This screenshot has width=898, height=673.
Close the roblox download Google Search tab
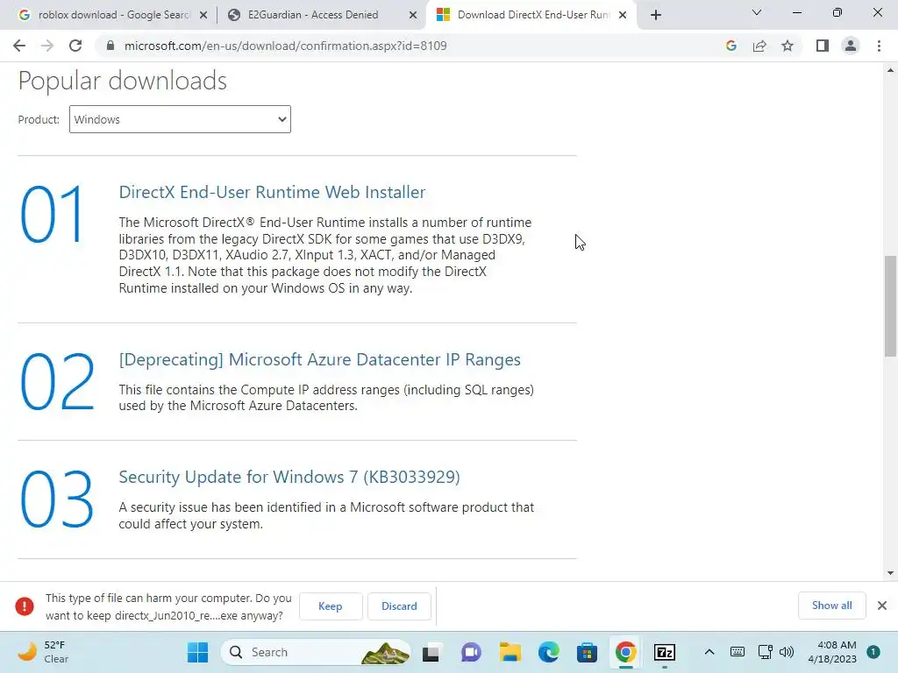[203, 16]
